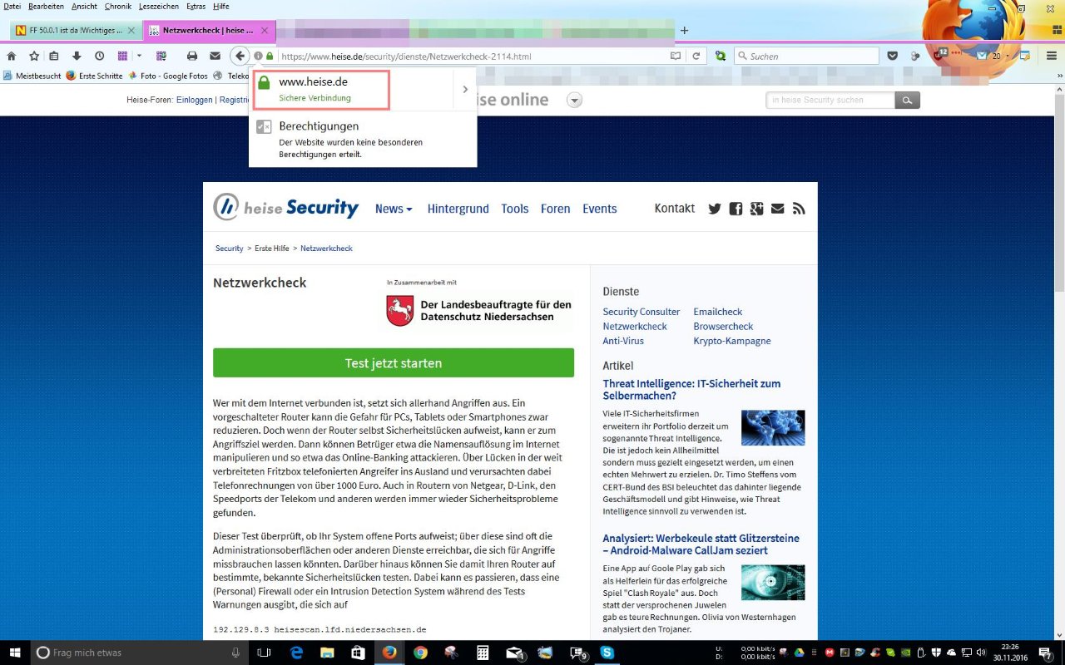Image resolution: width=1065 pixels, height=665 pixels.
Task: Open Emailcheck service link
Action: tap(718, 312)
